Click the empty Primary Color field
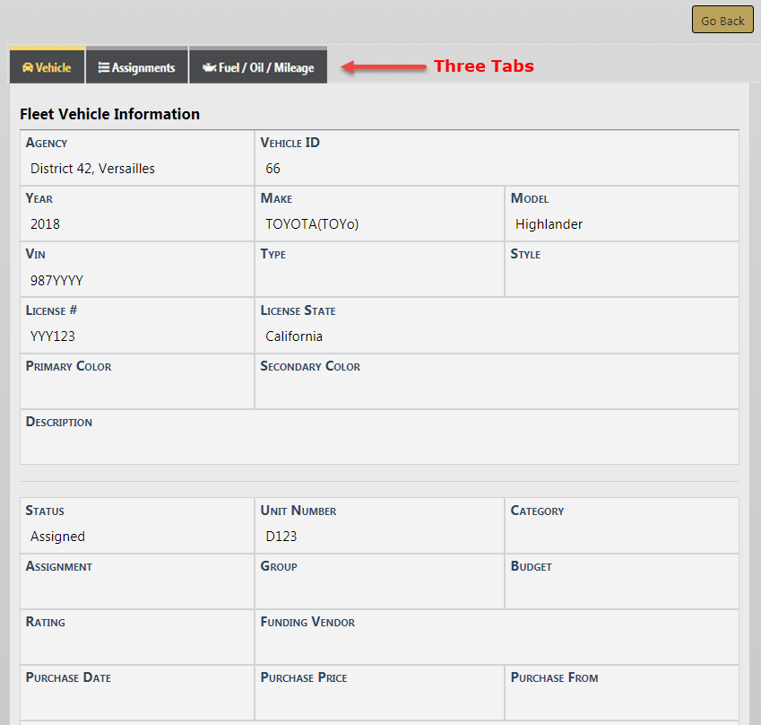 pos(137,389)
